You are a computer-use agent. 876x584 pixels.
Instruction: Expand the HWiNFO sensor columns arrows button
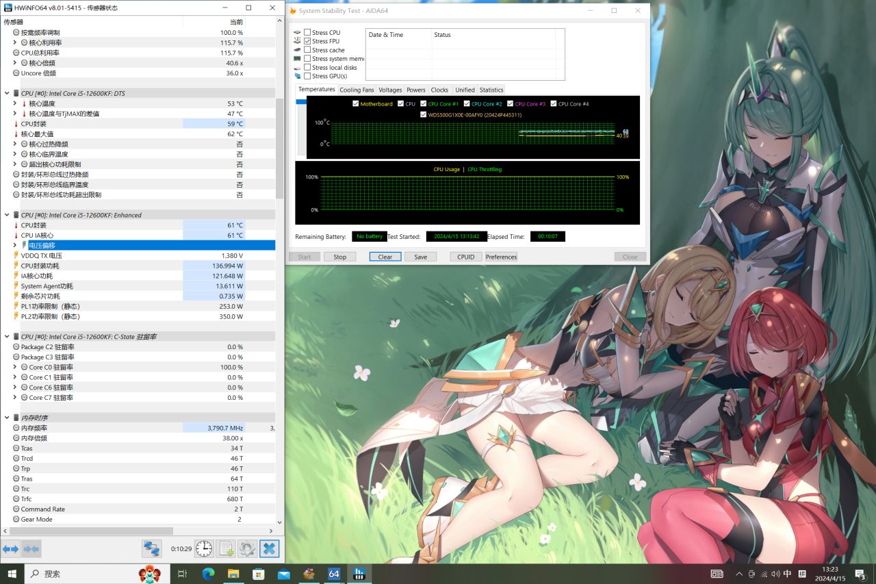10,548
